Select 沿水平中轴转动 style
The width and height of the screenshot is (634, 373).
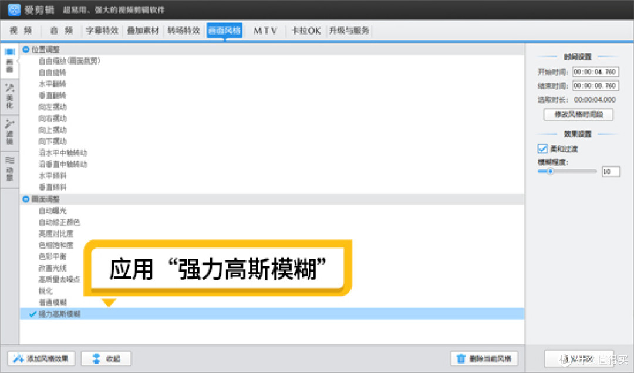click(63, 152)
